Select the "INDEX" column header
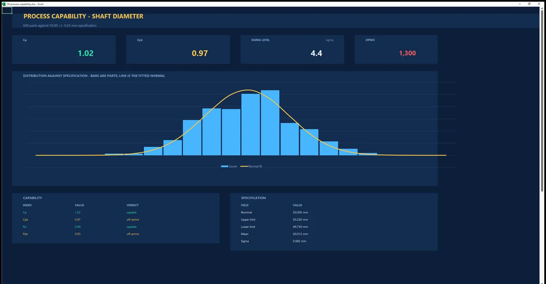The image size is (546, 284). tap(27, 205)
